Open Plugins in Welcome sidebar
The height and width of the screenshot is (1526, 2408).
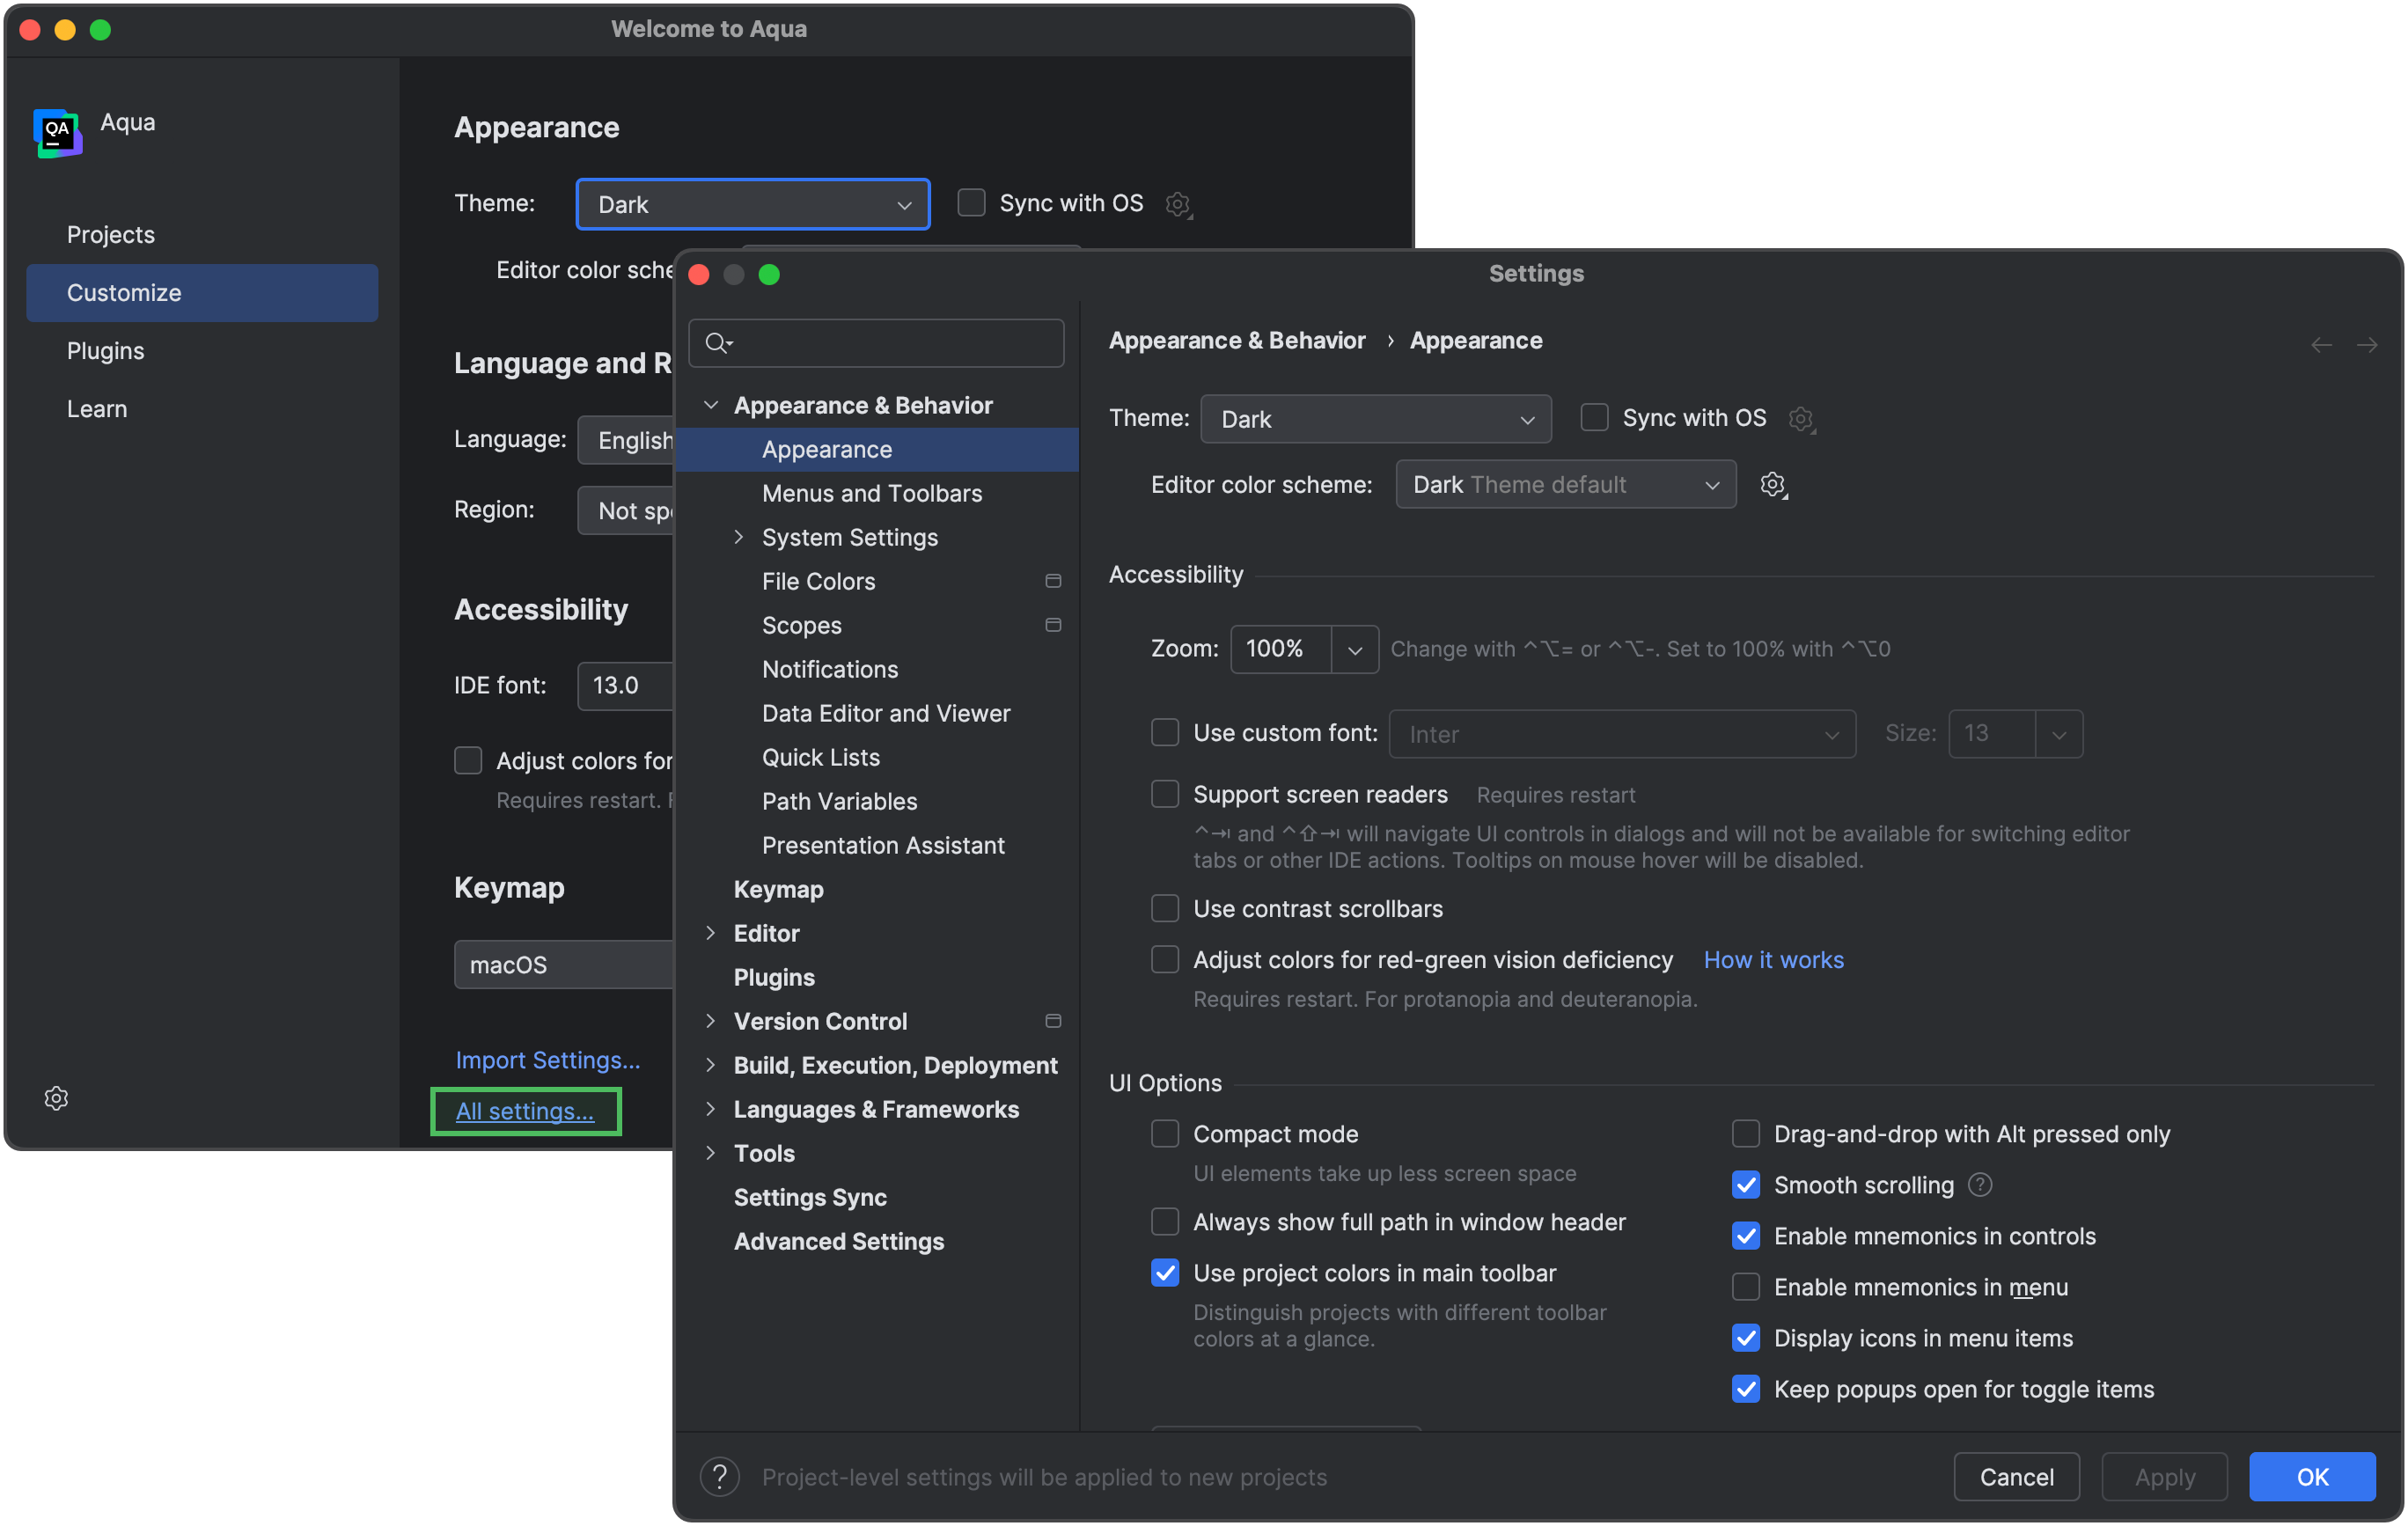click(202, 351)
